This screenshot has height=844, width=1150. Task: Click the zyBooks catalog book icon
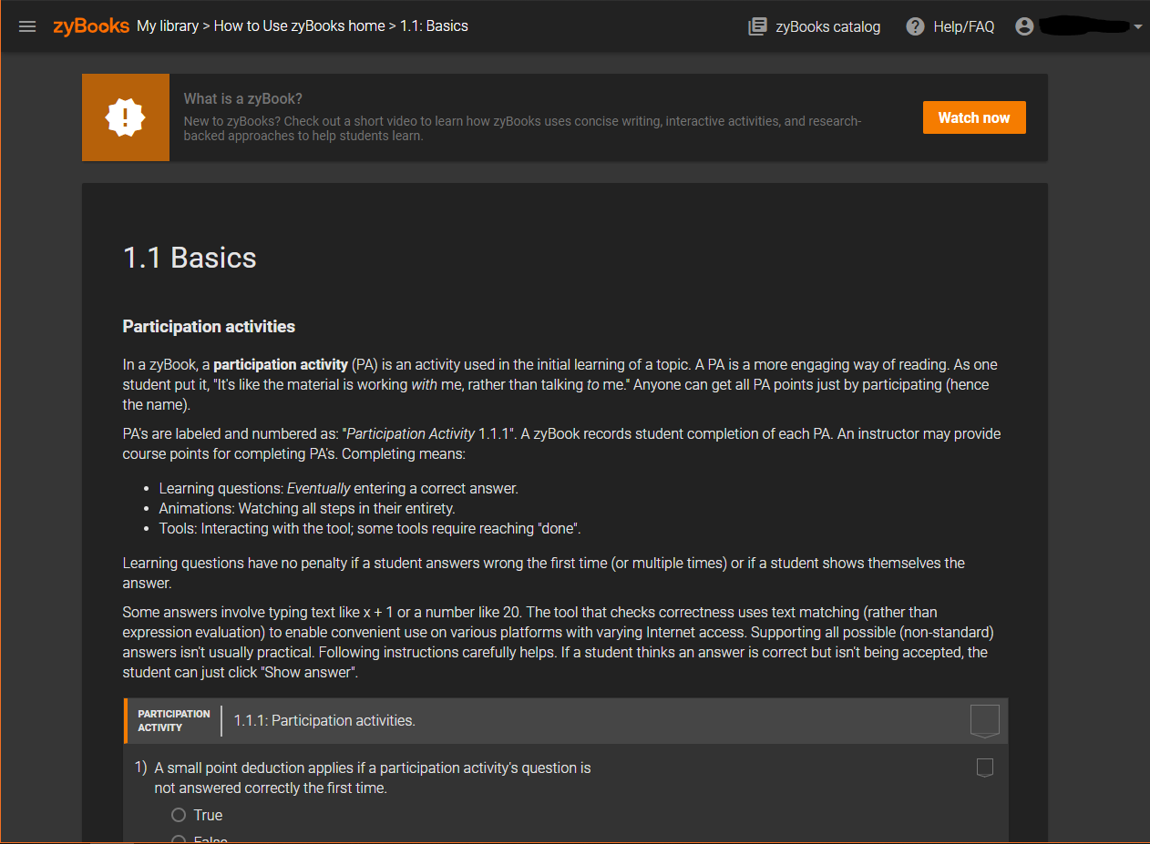coord(757,26)
